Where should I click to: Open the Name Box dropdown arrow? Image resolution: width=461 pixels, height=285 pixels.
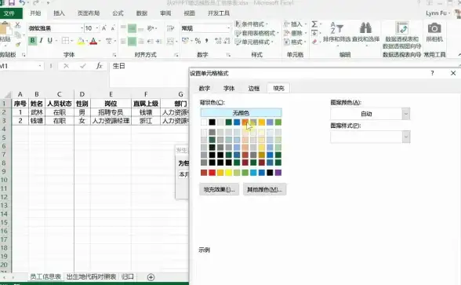click(x=40, y=66)
